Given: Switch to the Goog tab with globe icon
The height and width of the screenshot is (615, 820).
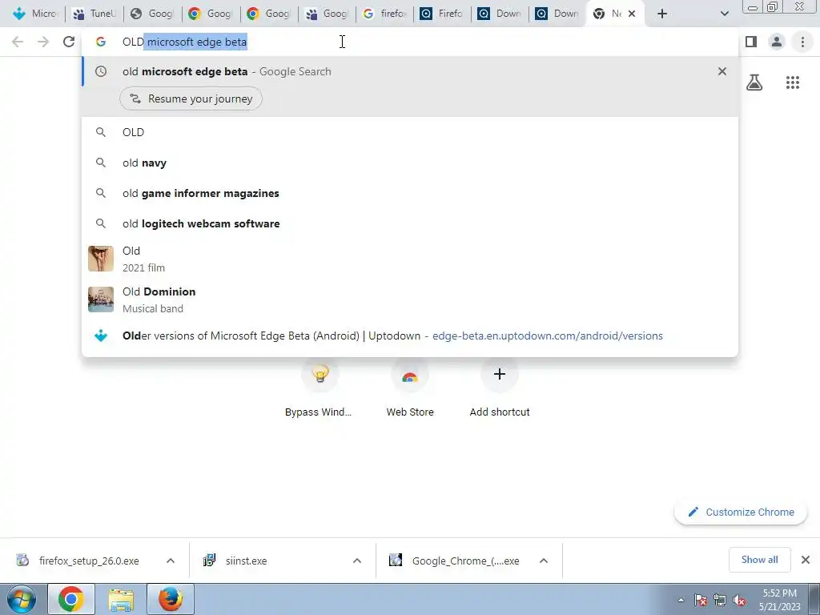Looking at the screenshot, I should [x=152, y=14].
